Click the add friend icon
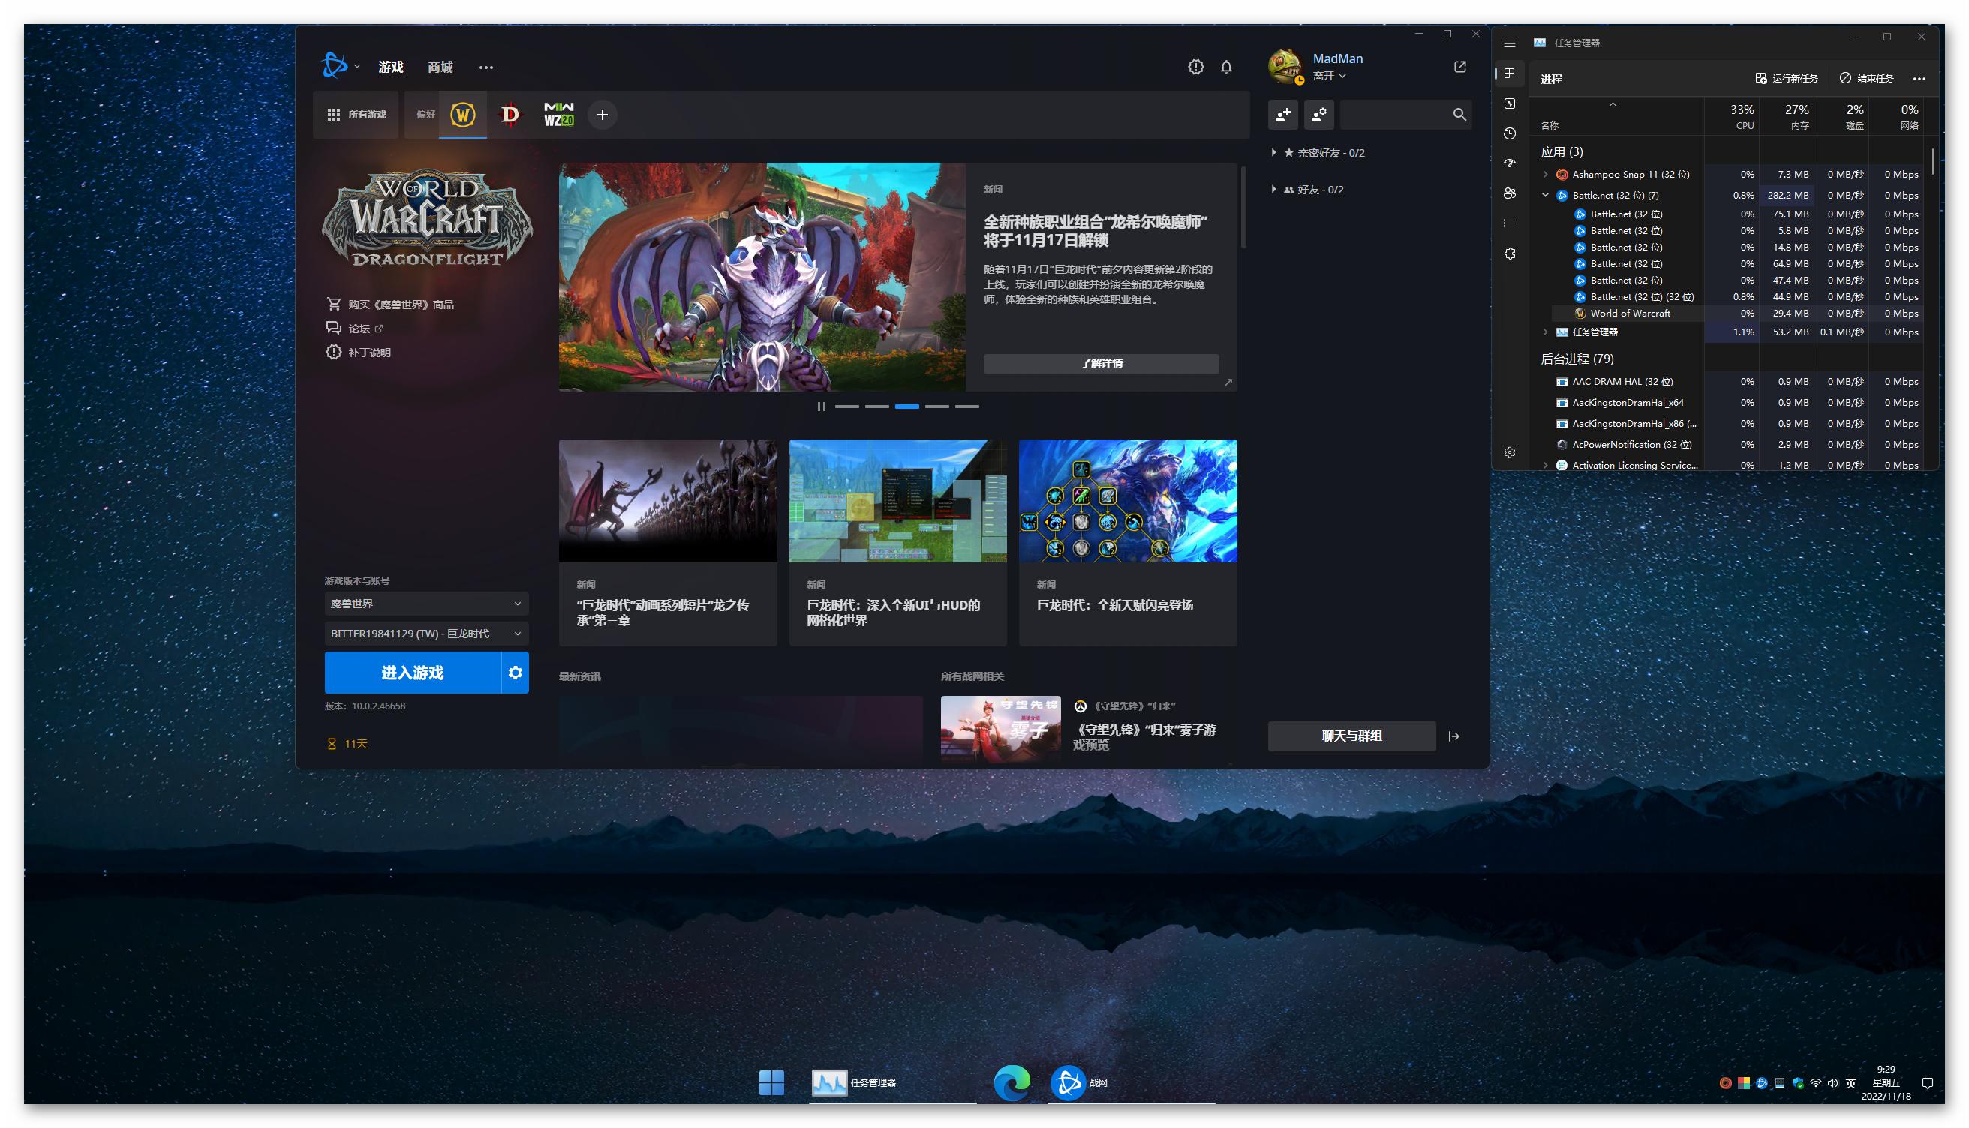The height and width of the screenshot is (1128, 1969). pyautogui.click(x=1282, y=115)
